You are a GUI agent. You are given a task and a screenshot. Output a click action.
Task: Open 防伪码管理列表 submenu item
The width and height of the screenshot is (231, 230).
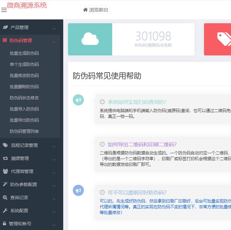click(x=24, y=131)
